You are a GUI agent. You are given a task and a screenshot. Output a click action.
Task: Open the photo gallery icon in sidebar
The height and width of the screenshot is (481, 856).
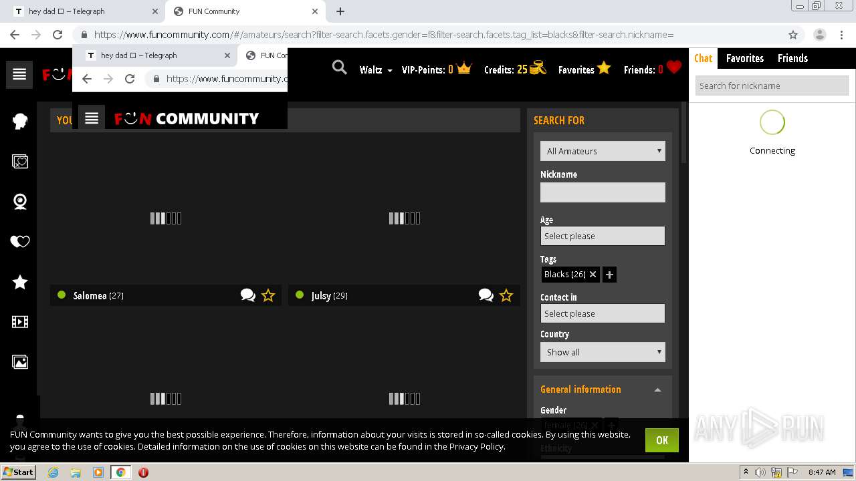20,362
